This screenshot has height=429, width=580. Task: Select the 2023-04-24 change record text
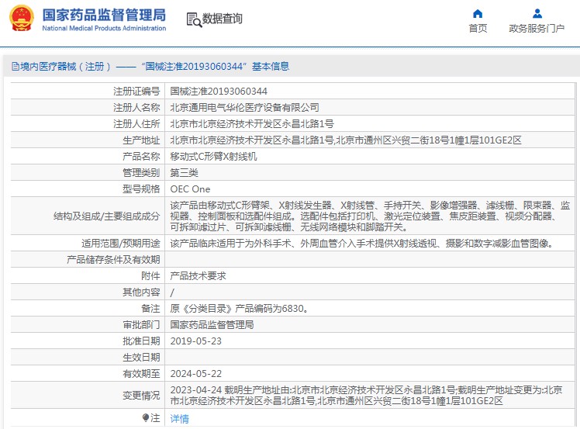coord(366,396)
